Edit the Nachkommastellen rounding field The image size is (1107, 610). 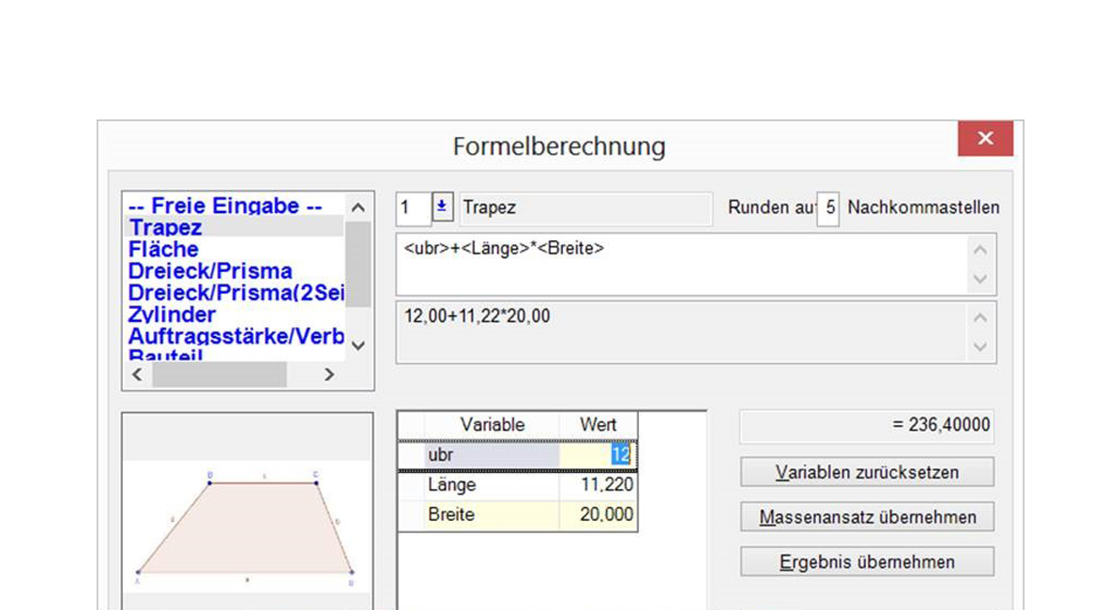click(x=828, y=208)
